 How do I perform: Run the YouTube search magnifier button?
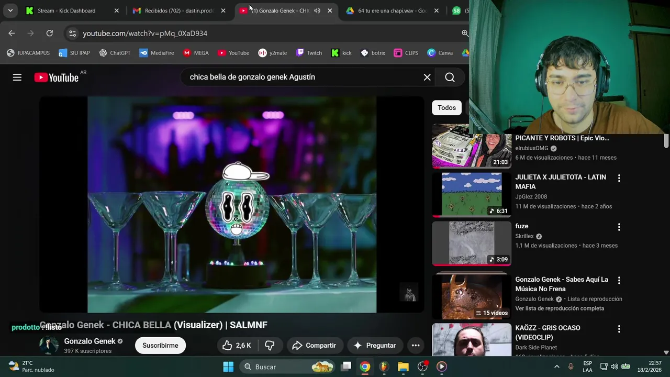450,77
